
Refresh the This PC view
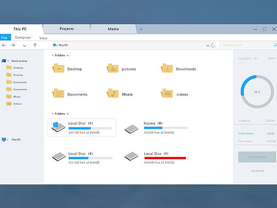(x=213, y=45)
